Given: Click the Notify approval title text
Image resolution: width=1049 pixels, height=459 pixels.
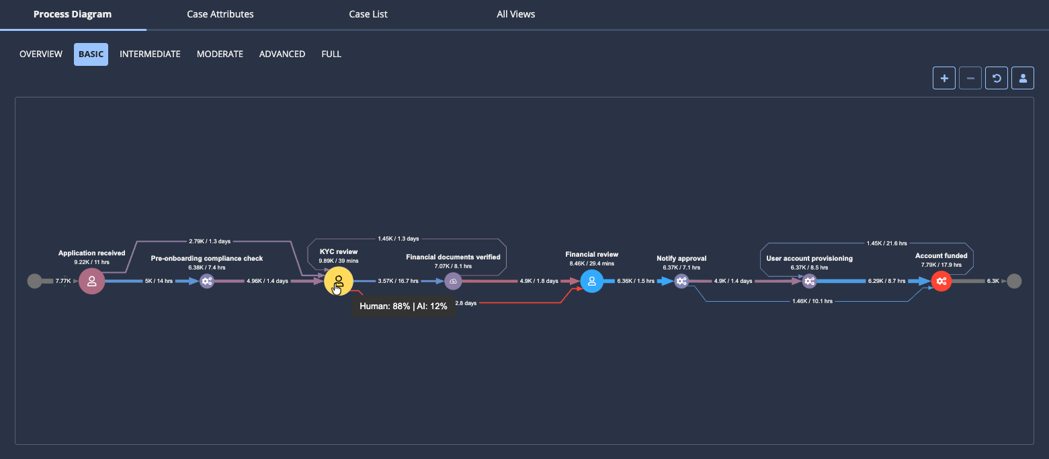Looking at the screenshot, I should click(x=681, y=259).
